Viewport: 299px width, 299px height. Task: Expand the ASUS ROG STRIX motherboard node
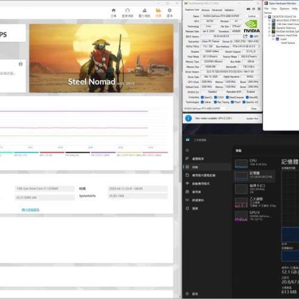pyautogui.click(x=269, y=20)
